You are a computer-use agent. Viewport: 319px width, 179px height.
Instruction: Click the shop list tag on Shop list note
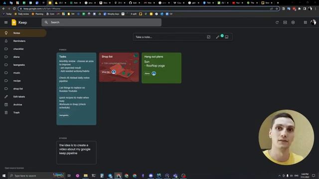[x=106, y=72]
